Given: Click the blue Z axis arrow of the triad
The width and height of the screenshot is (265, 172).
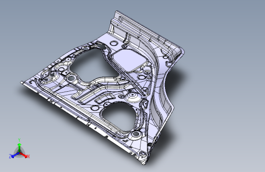Looking at the screenshot, I should (x=15, y=155).
